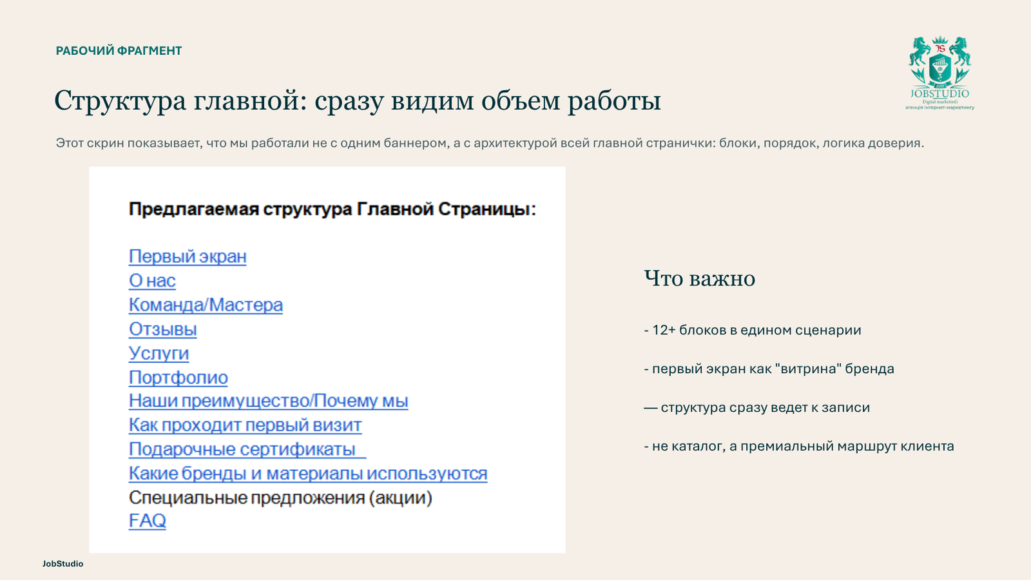The height and width of the screenshot is (580, 1031).
Task: Click the "JobStudio" footer text
Action: [63, 564]
